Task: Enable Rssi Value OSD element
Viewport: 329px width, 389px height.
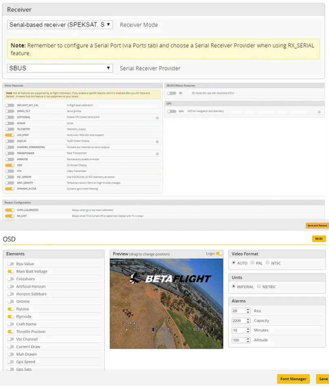Action: (x=11, y=264)
